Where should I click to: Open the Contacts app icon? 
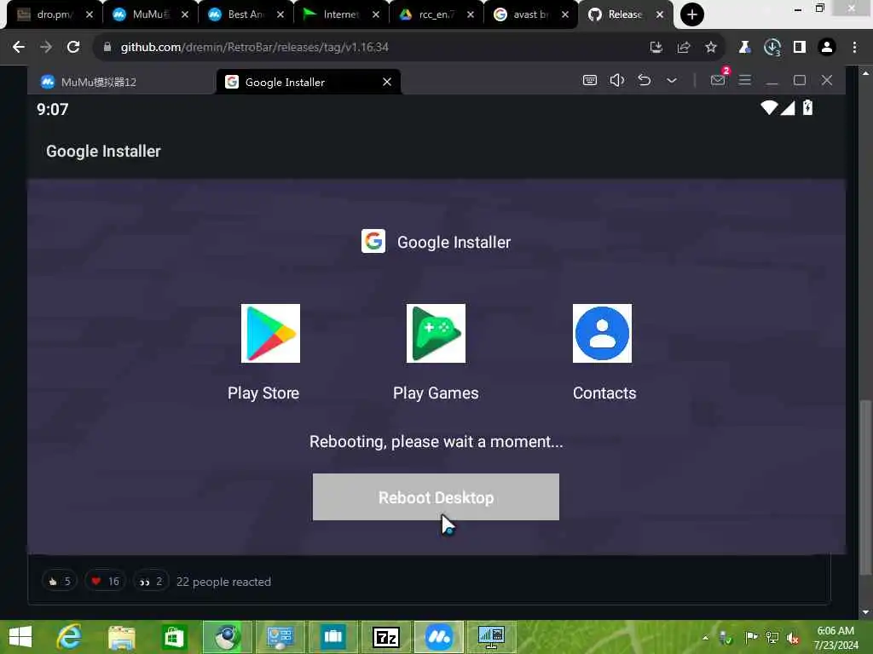click(602, 333)
